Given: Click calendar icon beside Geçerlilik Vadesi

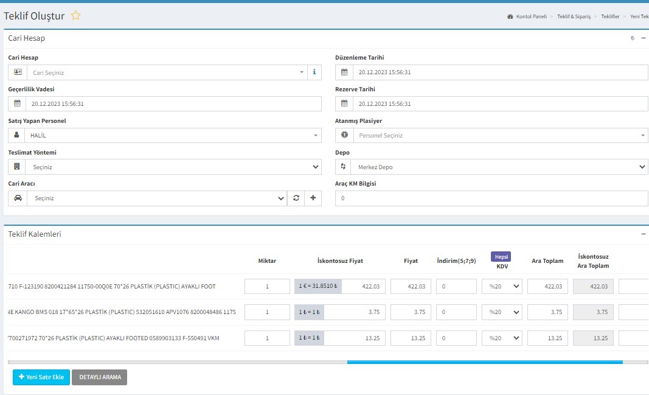Looking at the screenshot, I should (17, 104).
